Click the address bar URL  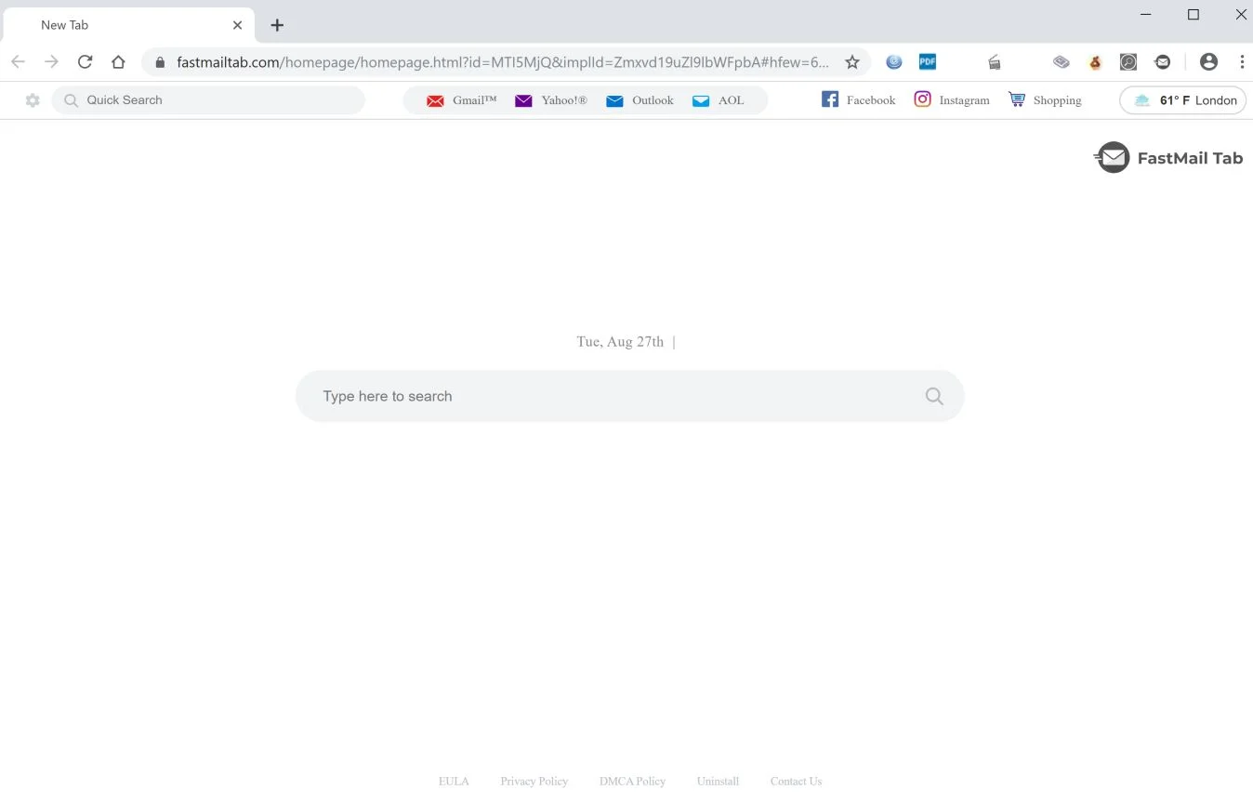pyautogui.click(x=503, y=62)
